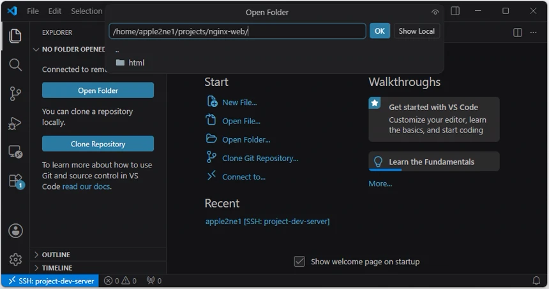
Task: Click the notifications bell in status bar
Action: (536, 281)
